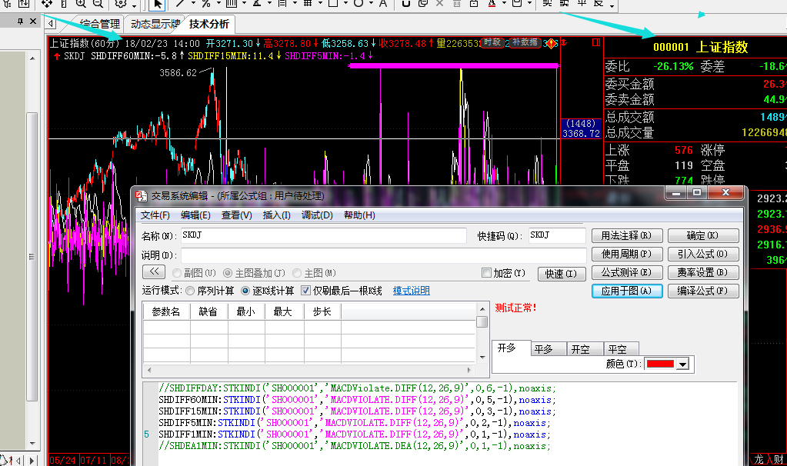Click the formula editor dialog title icon

pos(141,196)
